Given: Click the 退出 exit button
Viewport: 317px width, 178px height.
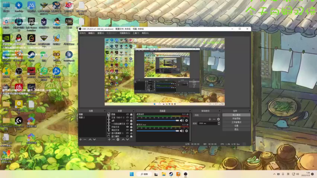Looking at the screenshot, I should tap(236, 129).
